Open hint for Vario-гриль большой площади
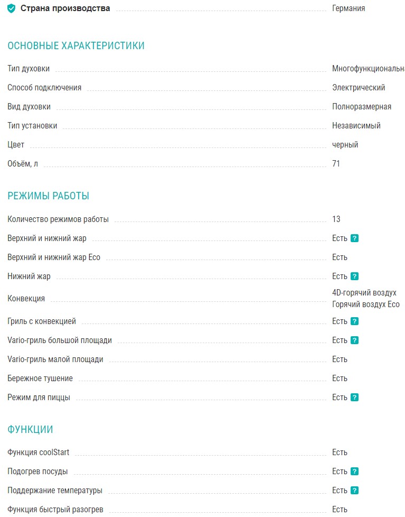Screen dimensions: 405x517 pyautogui.click(x=354, y=340)
